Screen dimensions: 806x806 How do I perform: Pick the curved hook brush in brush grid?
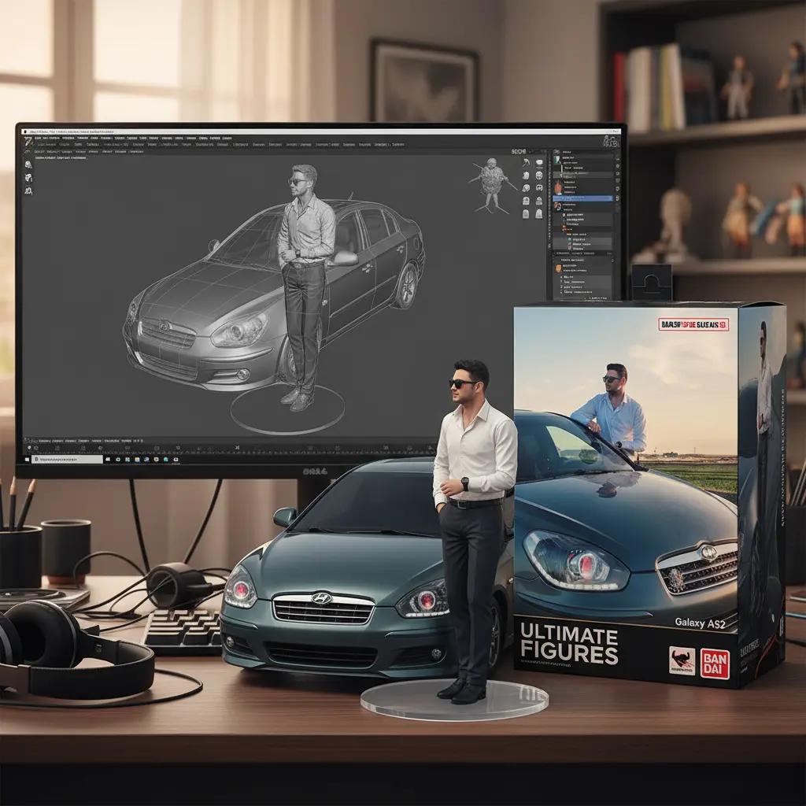pos(527,163)
